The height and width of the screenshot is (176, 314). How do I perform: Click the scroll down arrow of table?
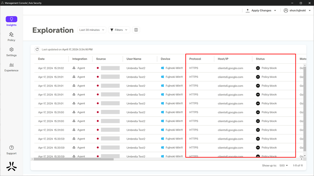[305, 156]
